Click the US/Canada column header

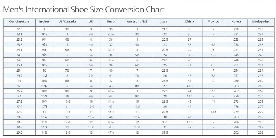(x=67, y=22)
